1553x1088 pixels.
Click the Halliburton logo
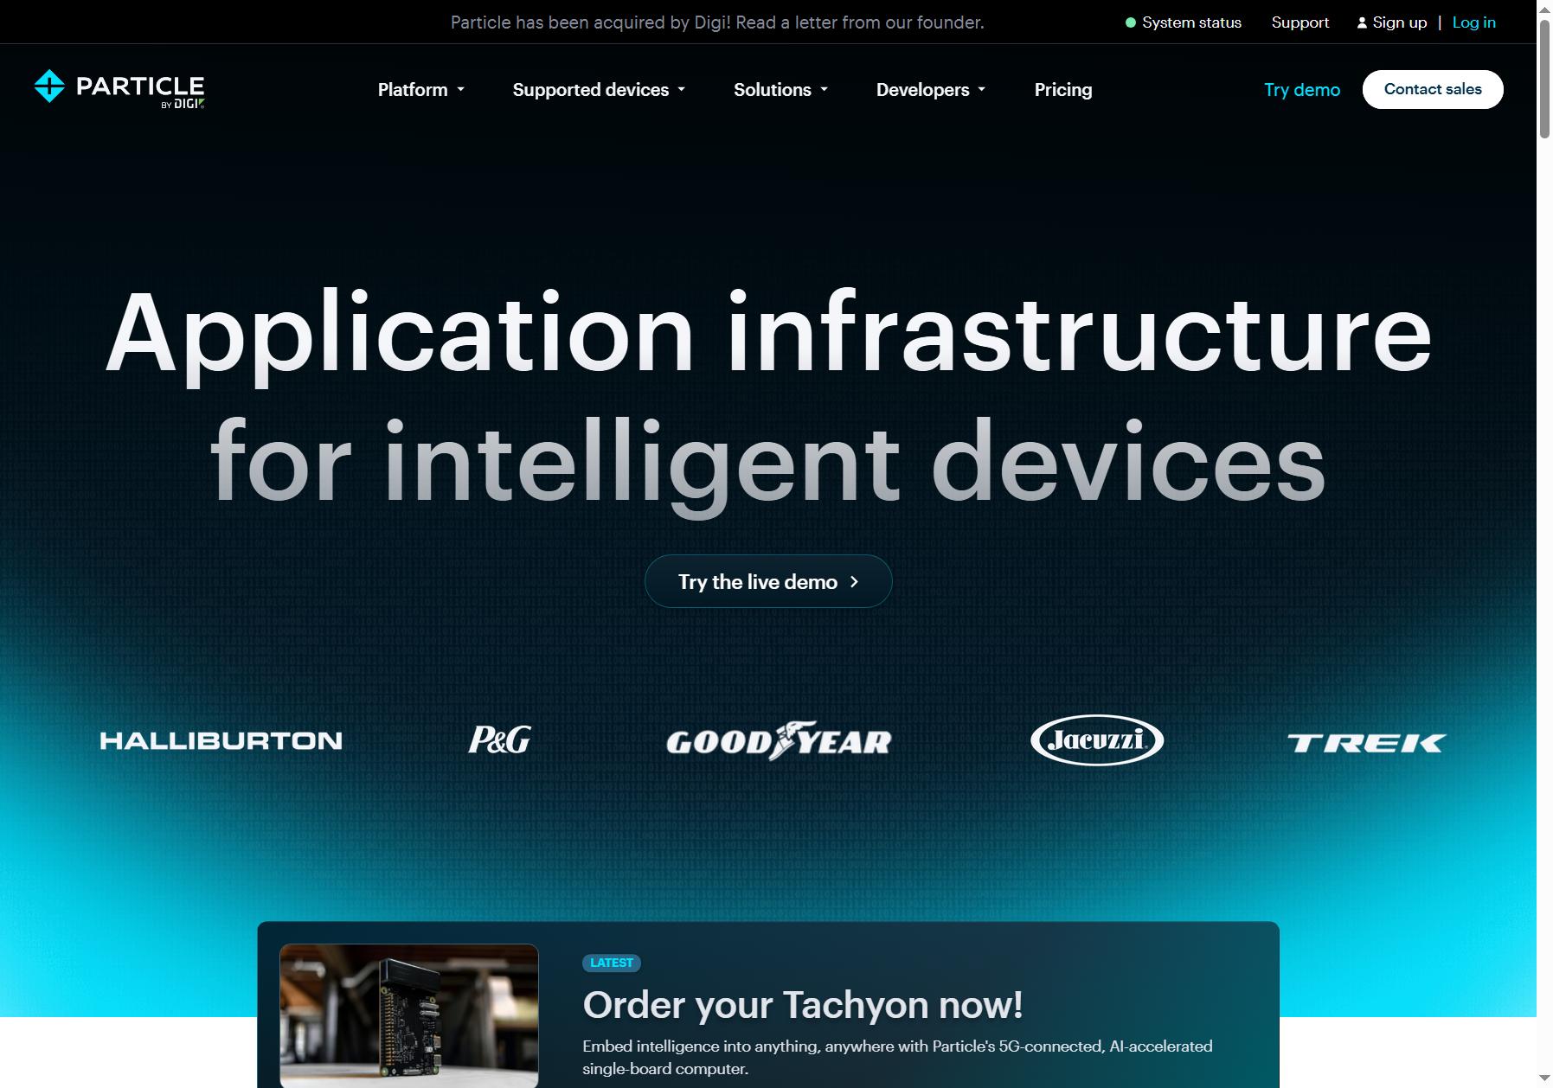click(221, 741)
